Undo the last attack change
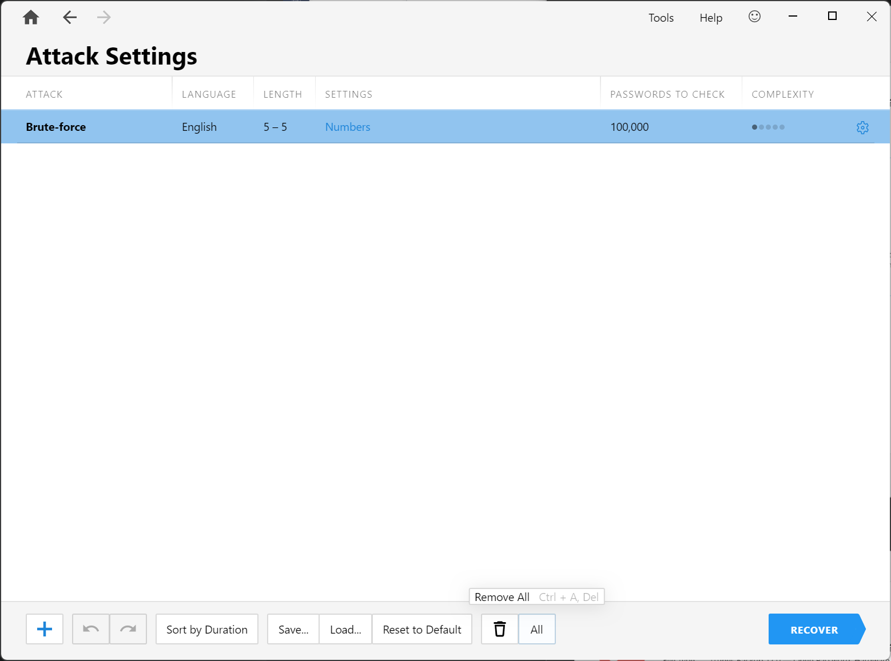The image size is (891, 661). (x=91, y=629)
